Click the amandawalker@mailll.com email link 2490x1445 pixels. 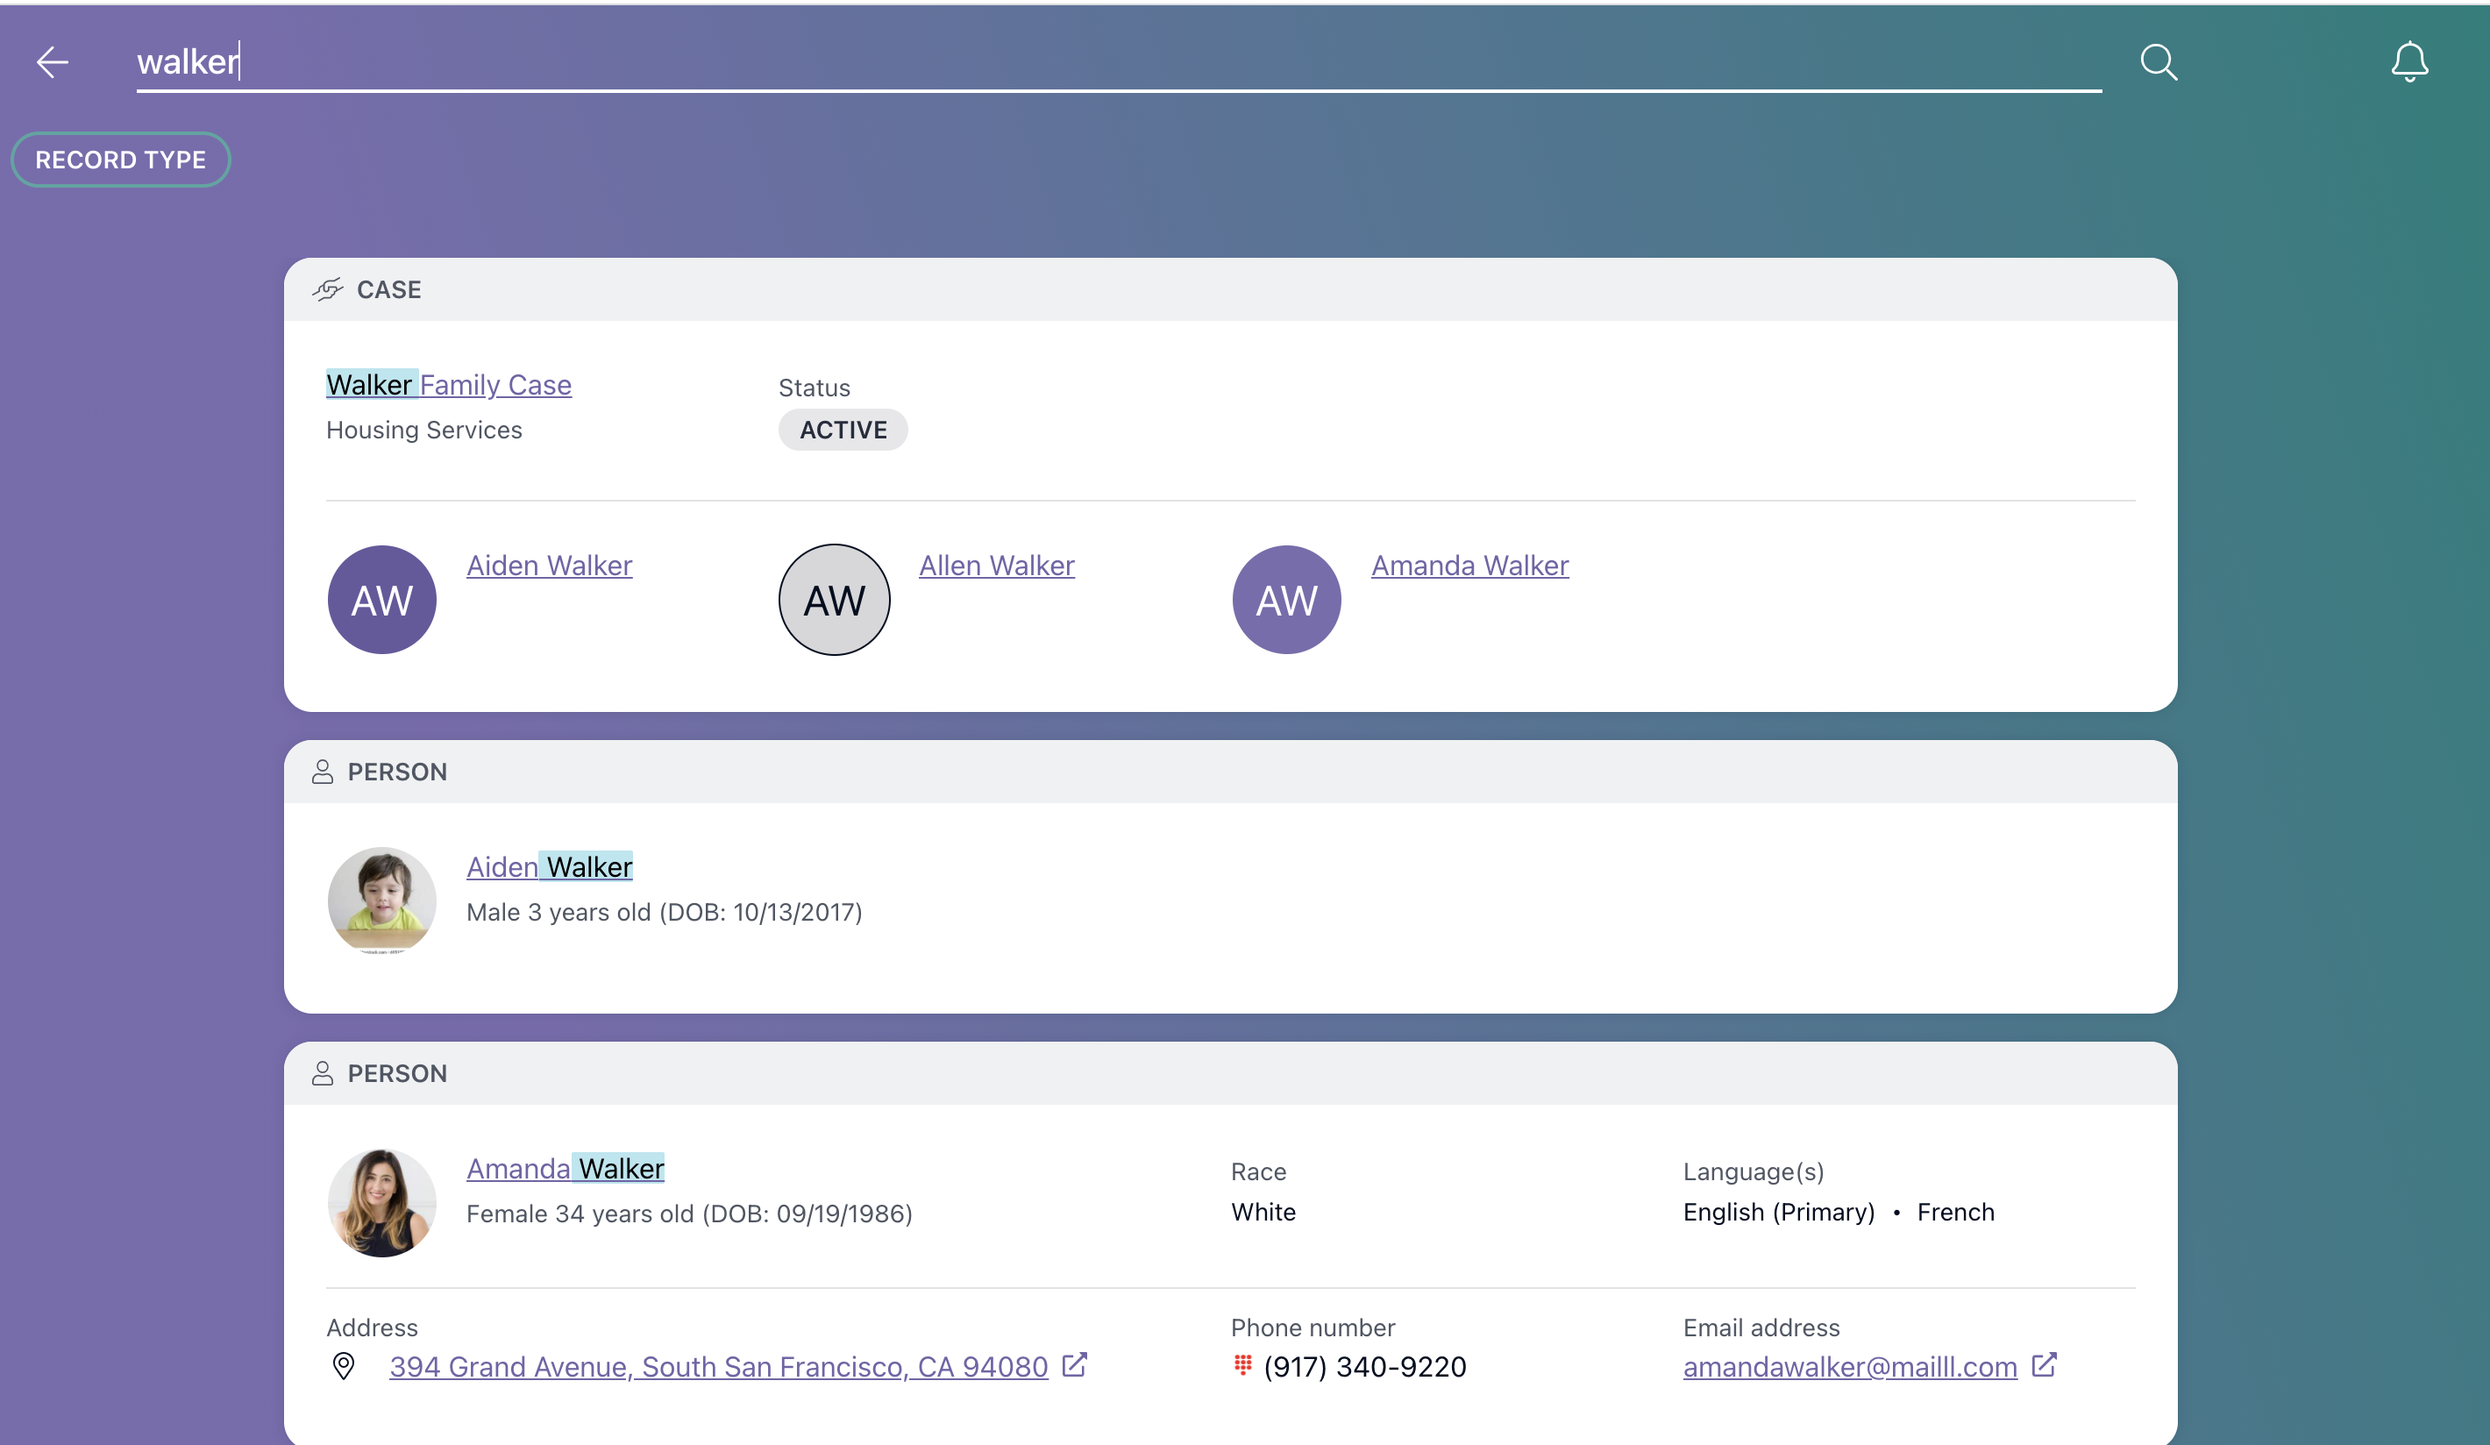click(1850, 1367)
